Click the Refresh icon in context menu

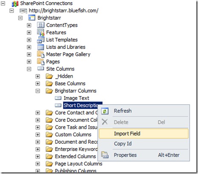point(105,111)
